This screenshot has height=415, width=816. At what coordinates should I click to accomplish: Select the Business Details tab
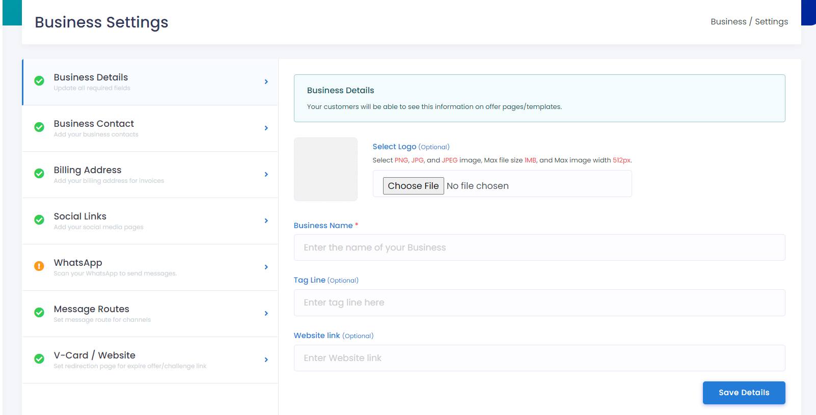tap(150, 82)
